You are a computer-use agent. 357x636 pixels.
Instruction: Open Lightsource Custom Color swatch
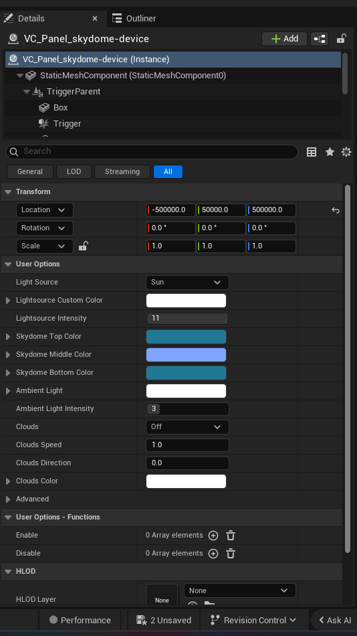tap(186, 301)
